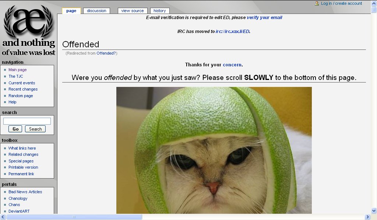
Task: Click the Printable version toolbox link
Action: coord(23,167)
